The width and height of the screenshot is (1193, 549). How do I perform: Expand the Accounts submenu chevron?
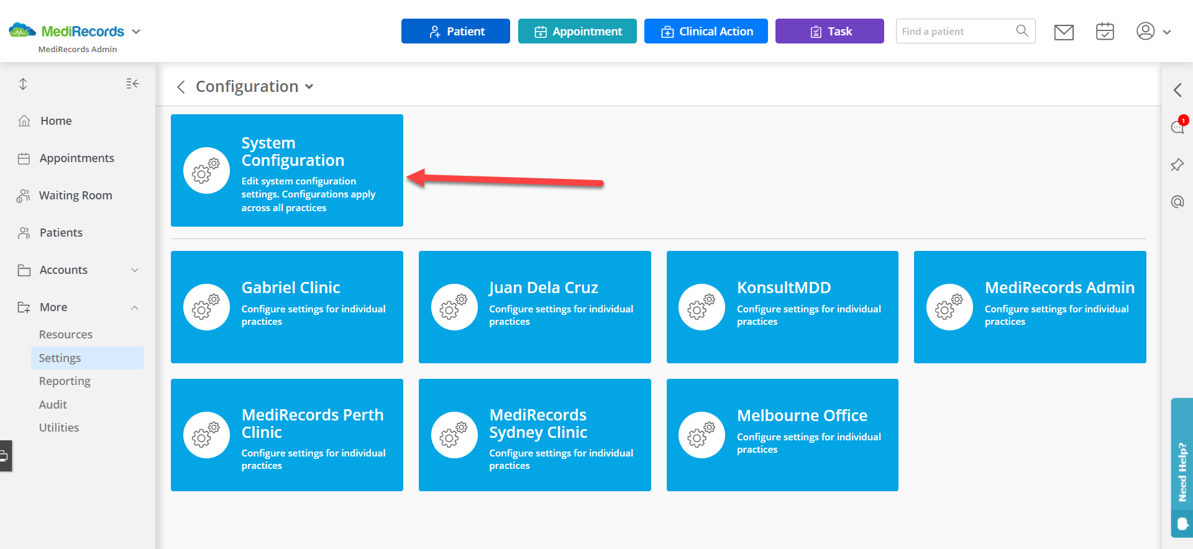pyautogui.click(x=135, y=270)
